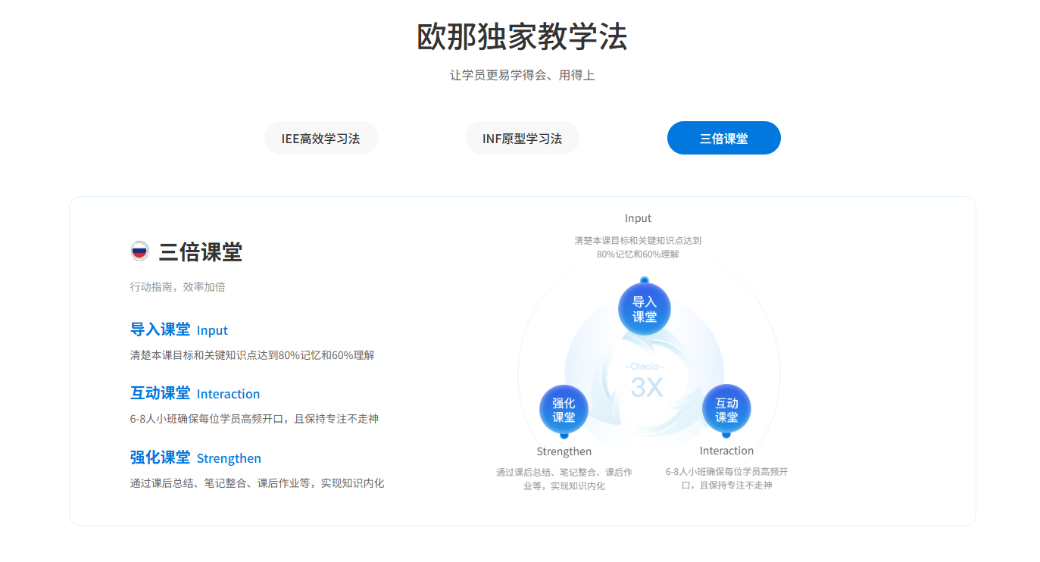Click the gray Strengthen label under the diagram bubble
Viewport: 1040px width, 562px height.
click(564, 451)
